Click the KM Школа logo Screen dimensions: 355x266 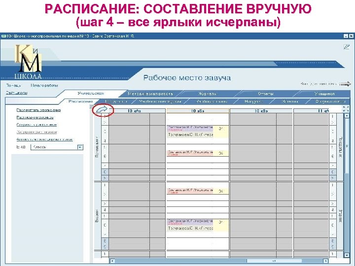(28, 62)
